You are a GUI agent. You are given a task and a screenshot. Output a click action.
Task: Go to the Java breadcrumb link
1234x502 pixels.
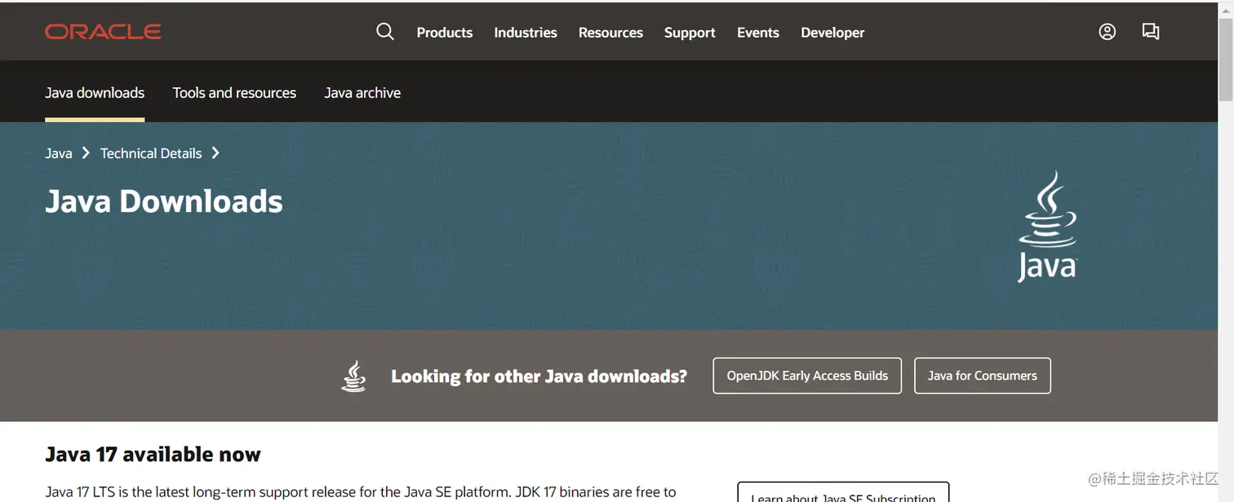click(59, 153)
